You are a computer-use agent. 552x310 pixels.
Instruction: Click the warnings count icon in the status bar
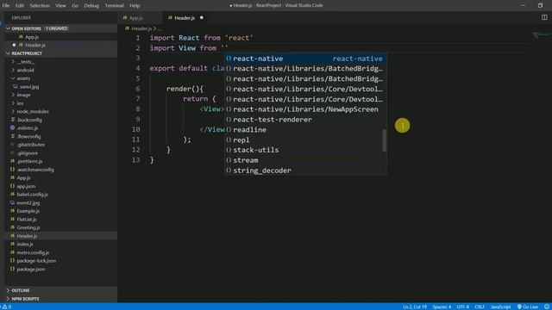click(x=7, y=307)
